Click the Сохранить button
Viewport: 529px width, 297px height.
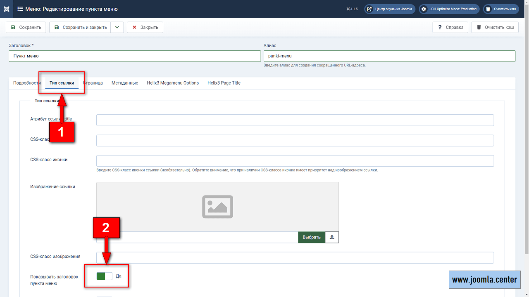[26, 28]
